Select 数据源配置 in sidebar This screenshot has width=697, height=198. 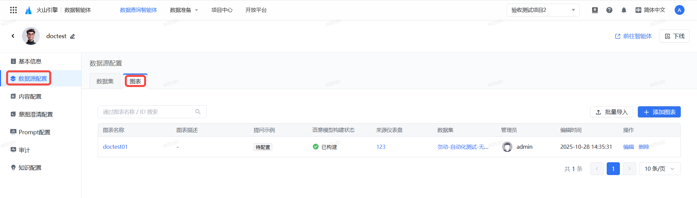(x=41, y=79)
